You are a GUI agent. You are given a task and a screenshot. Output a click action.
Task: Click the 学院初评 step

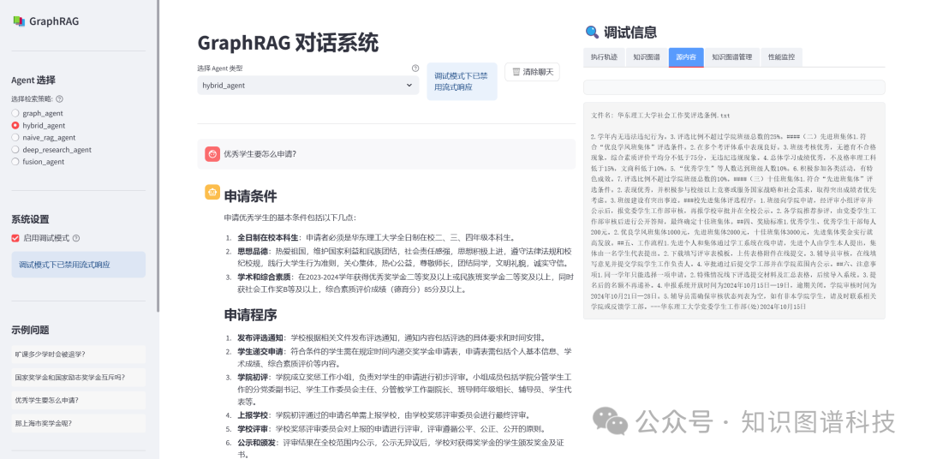coord(404,390)
